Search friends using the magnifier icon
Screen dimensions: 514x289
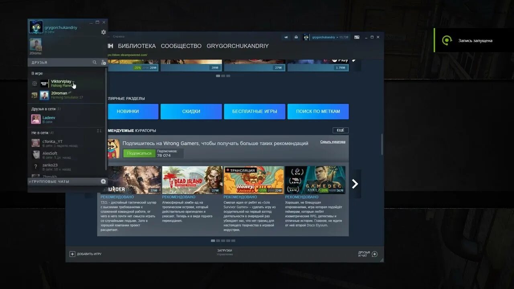[x=95, y=62]
